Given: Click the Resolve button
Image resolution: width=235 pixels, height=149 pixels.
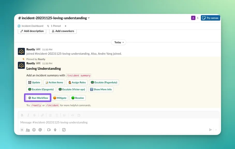Looking at the screenshot, I should pyautogui.click(x=78, y=98).
